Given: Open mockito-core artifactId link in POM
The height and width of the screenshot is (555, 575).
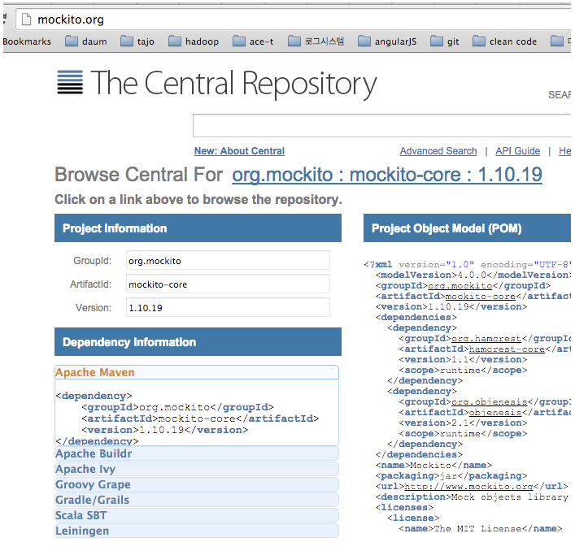Looking at the screenshot, I should (x=481, y=296).
